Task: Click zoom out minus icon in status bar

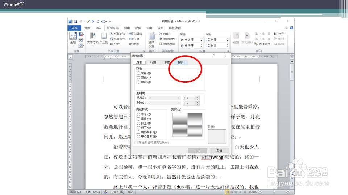Action: pos(260,192)
